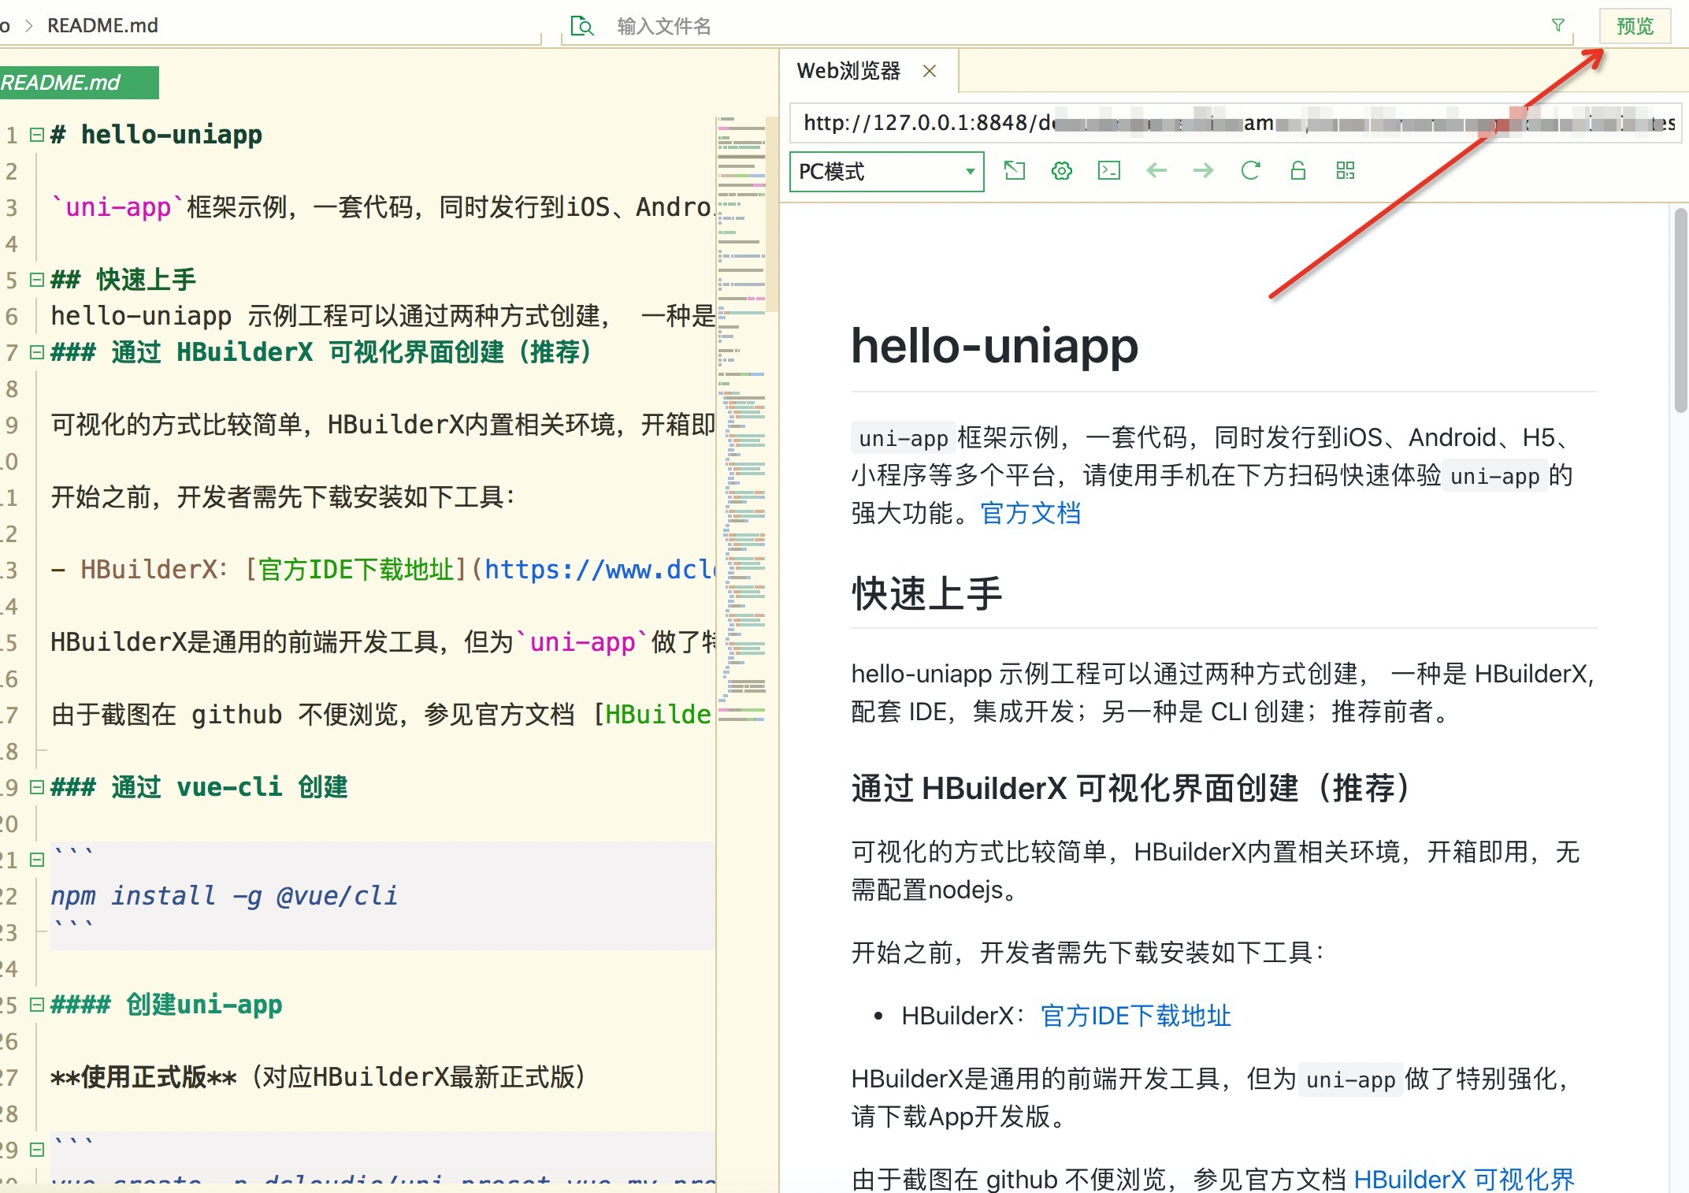Open the PC模式 mode dropdown
Screen dimensions: 1689x1193
(887, 171)
